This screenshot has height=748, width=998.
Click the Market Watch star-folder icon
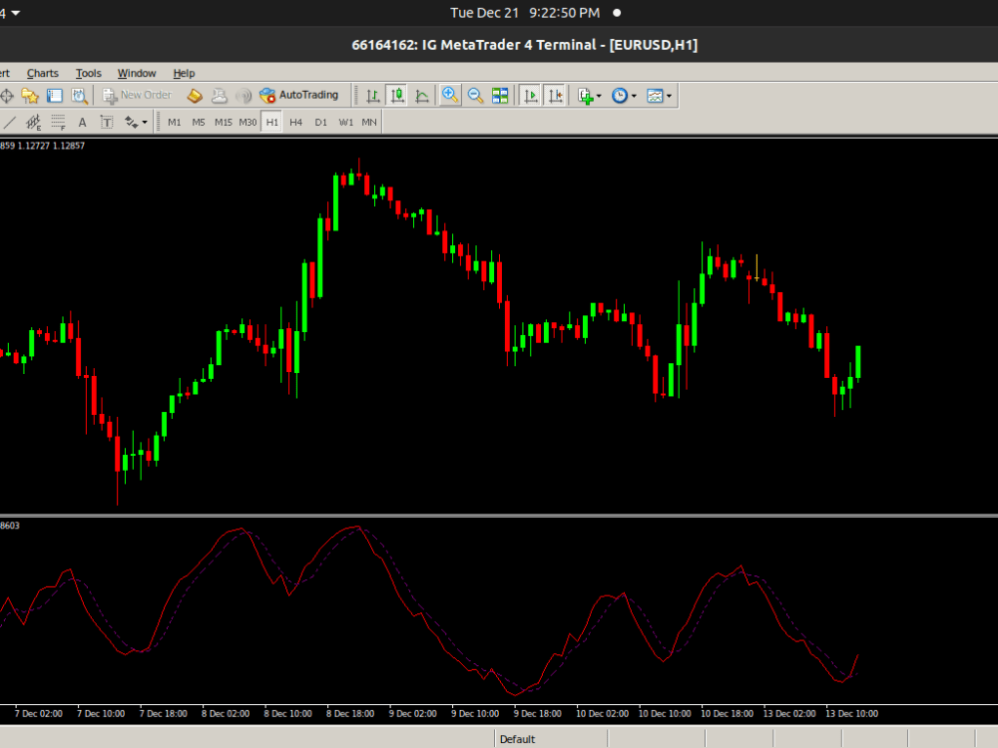(30, 96)
